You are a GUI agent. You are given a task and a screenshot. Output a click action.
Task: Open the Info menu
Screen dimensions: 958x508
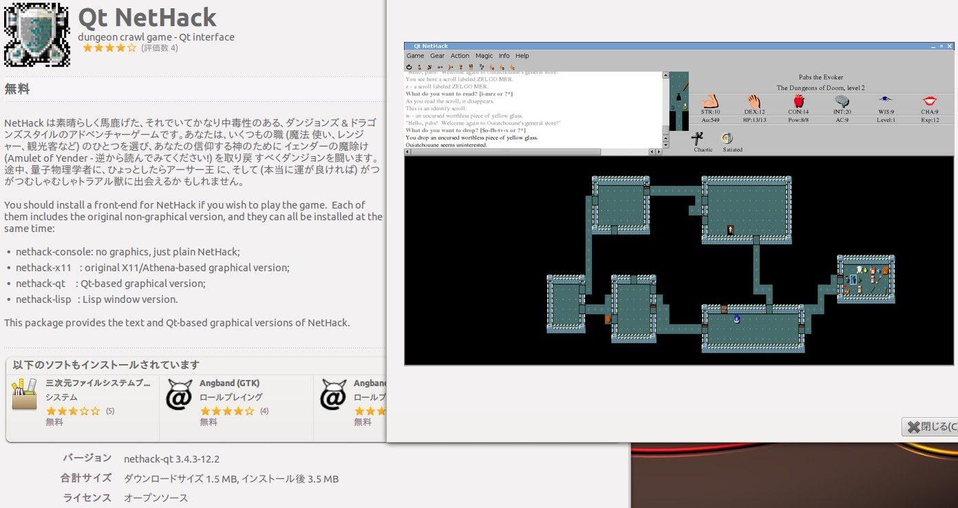click(504, 56)
